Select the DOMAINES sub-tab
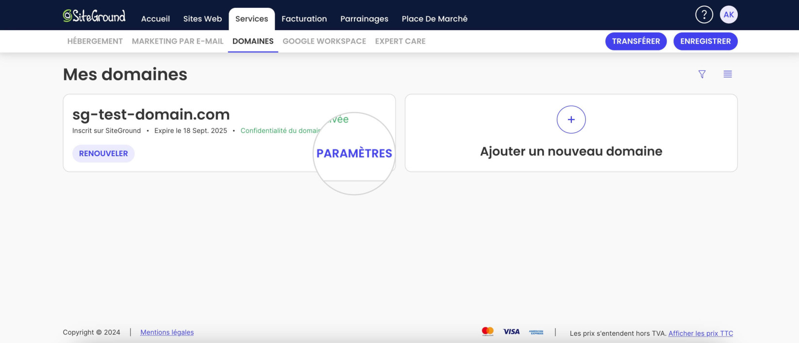Image resolution: width=799 pixels, height=343 pixels. 253,41
